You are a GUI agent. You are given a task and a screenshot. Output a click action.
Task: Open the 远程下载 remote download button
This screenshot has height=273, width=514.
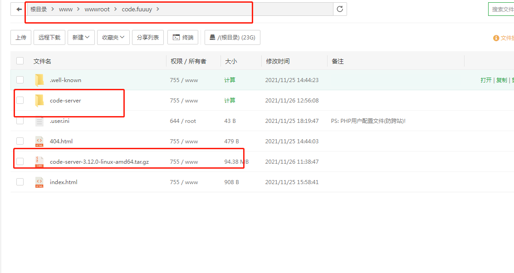tap(49, 37)
